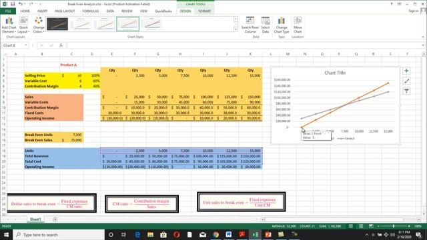Open the Change Colors palette
This screenshot has height=240, width=427.
click(39, 25)
